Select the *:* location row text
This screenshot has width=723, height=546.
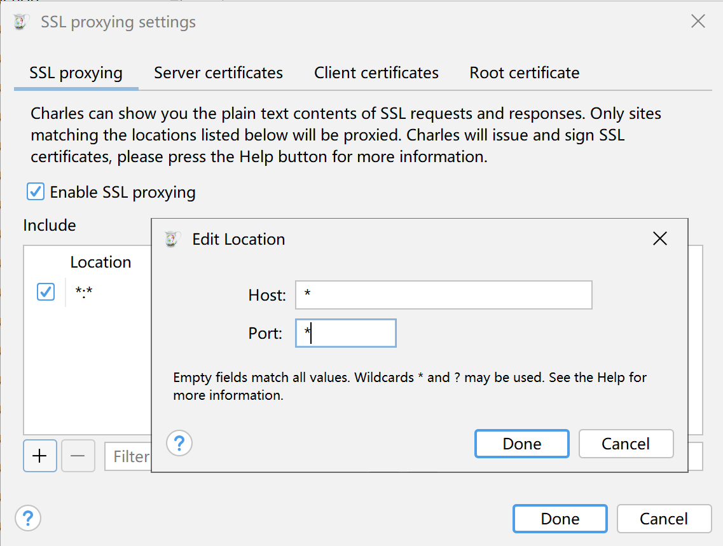(84, 292)
